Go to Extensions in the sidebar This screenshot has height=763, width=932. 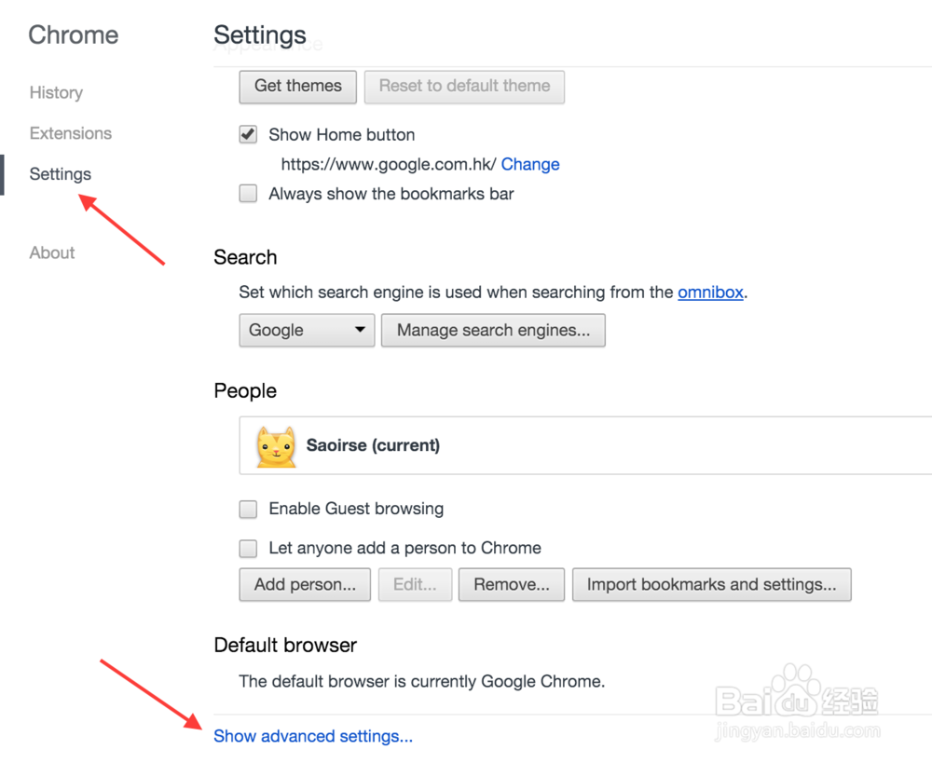tap(71, 133)
